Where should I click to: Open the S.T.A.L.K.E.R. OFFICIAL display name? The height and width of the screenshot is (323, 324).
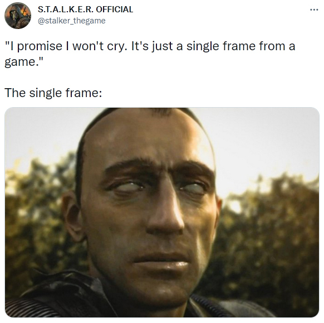pos(85,9)
